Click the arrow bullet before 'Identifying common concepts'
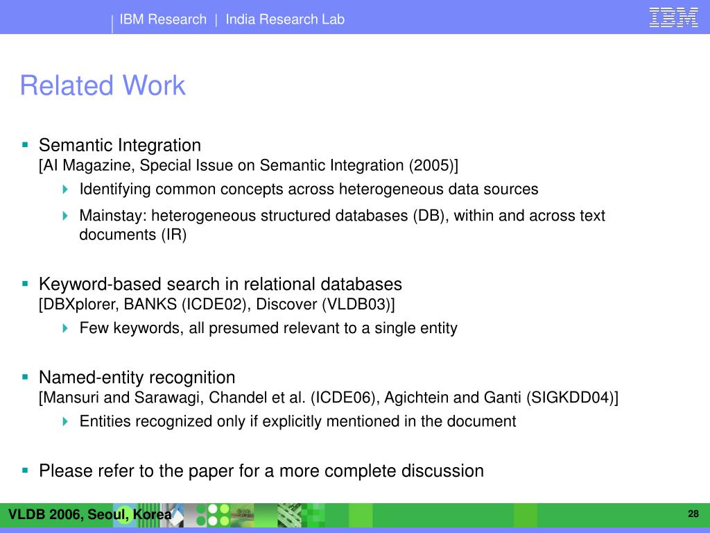 pyautogui.click(x=65, y=189)
